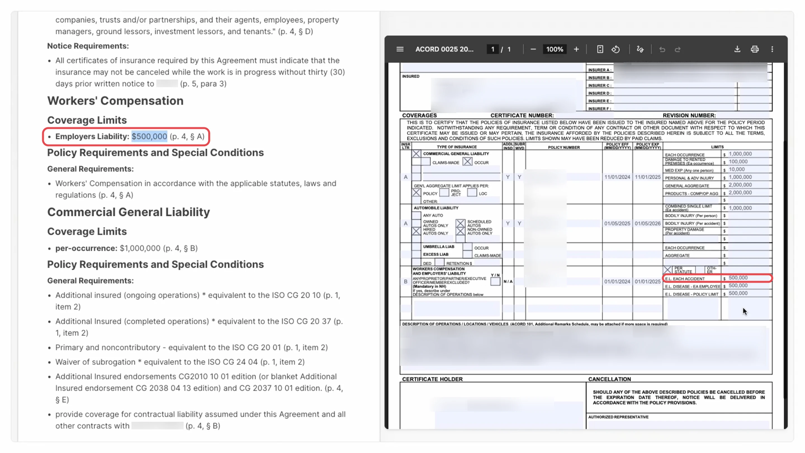805x453 pixels.
Task: Toggle the officer/member excluded Y/N box
Action: (x=495, y=281)
